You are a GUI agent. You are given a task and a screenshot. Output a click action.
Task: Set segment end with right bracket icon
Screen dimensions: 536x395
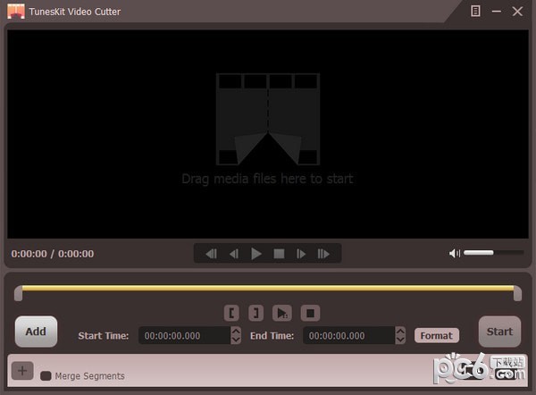coord(255,313)
